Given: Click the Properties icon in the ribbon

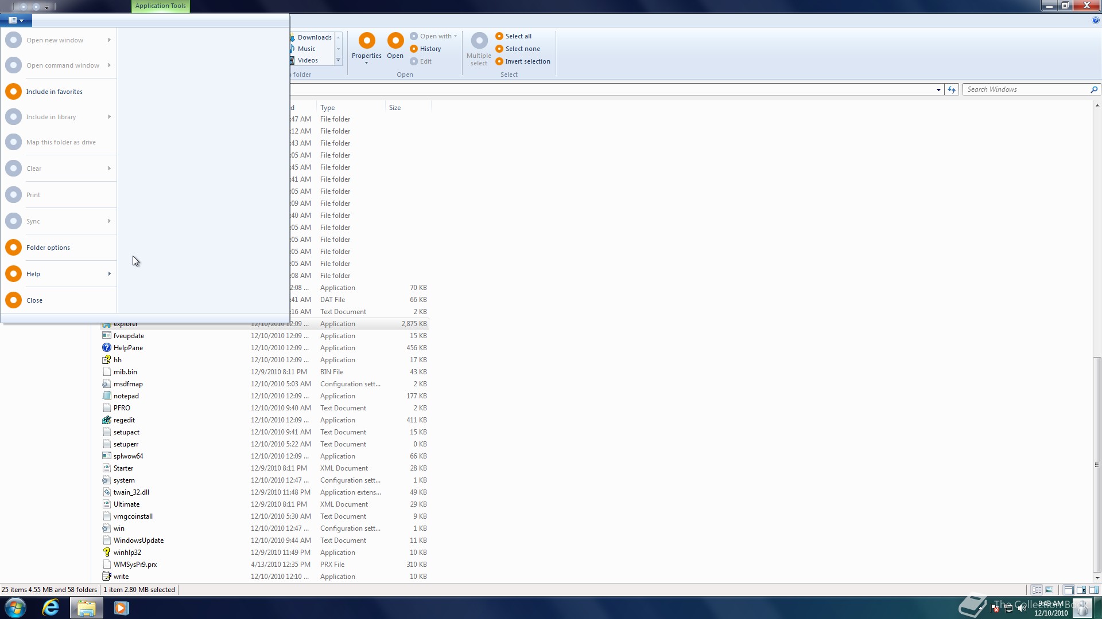Looking at the screenshot, I should pos(367,41).
